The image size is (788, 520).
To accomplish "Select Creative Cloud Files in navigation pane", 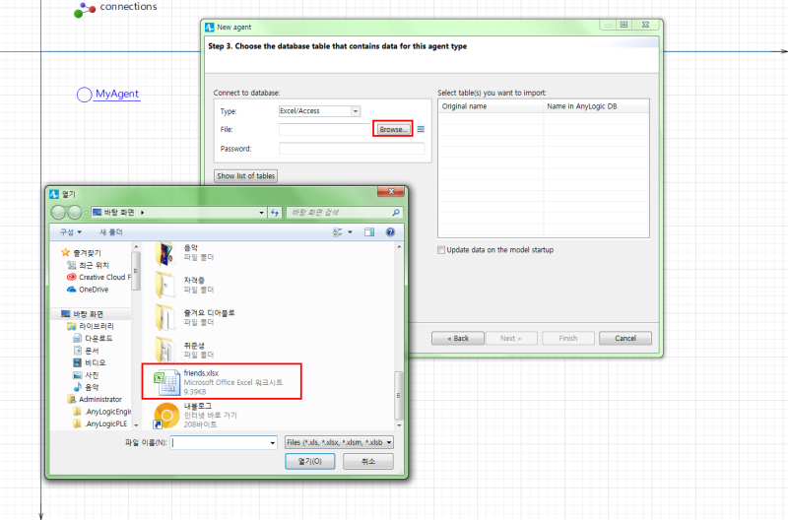I will coord(98,278).
